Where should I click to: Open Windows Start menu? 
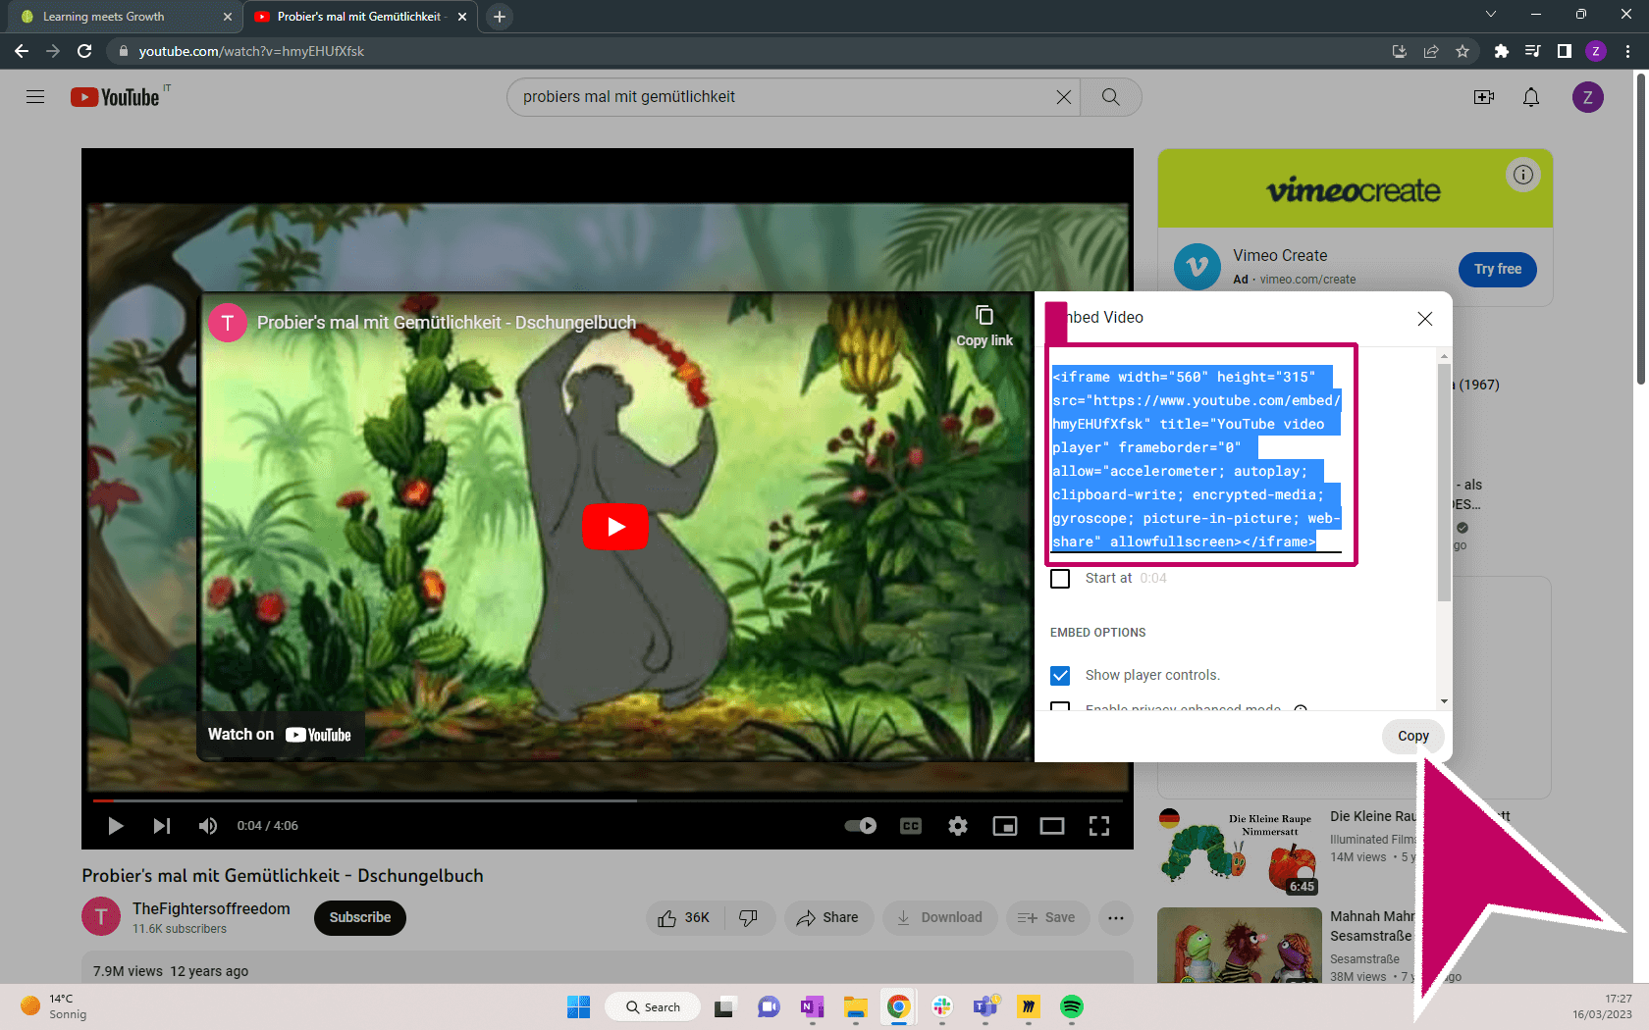click(x=578, y=1006)
